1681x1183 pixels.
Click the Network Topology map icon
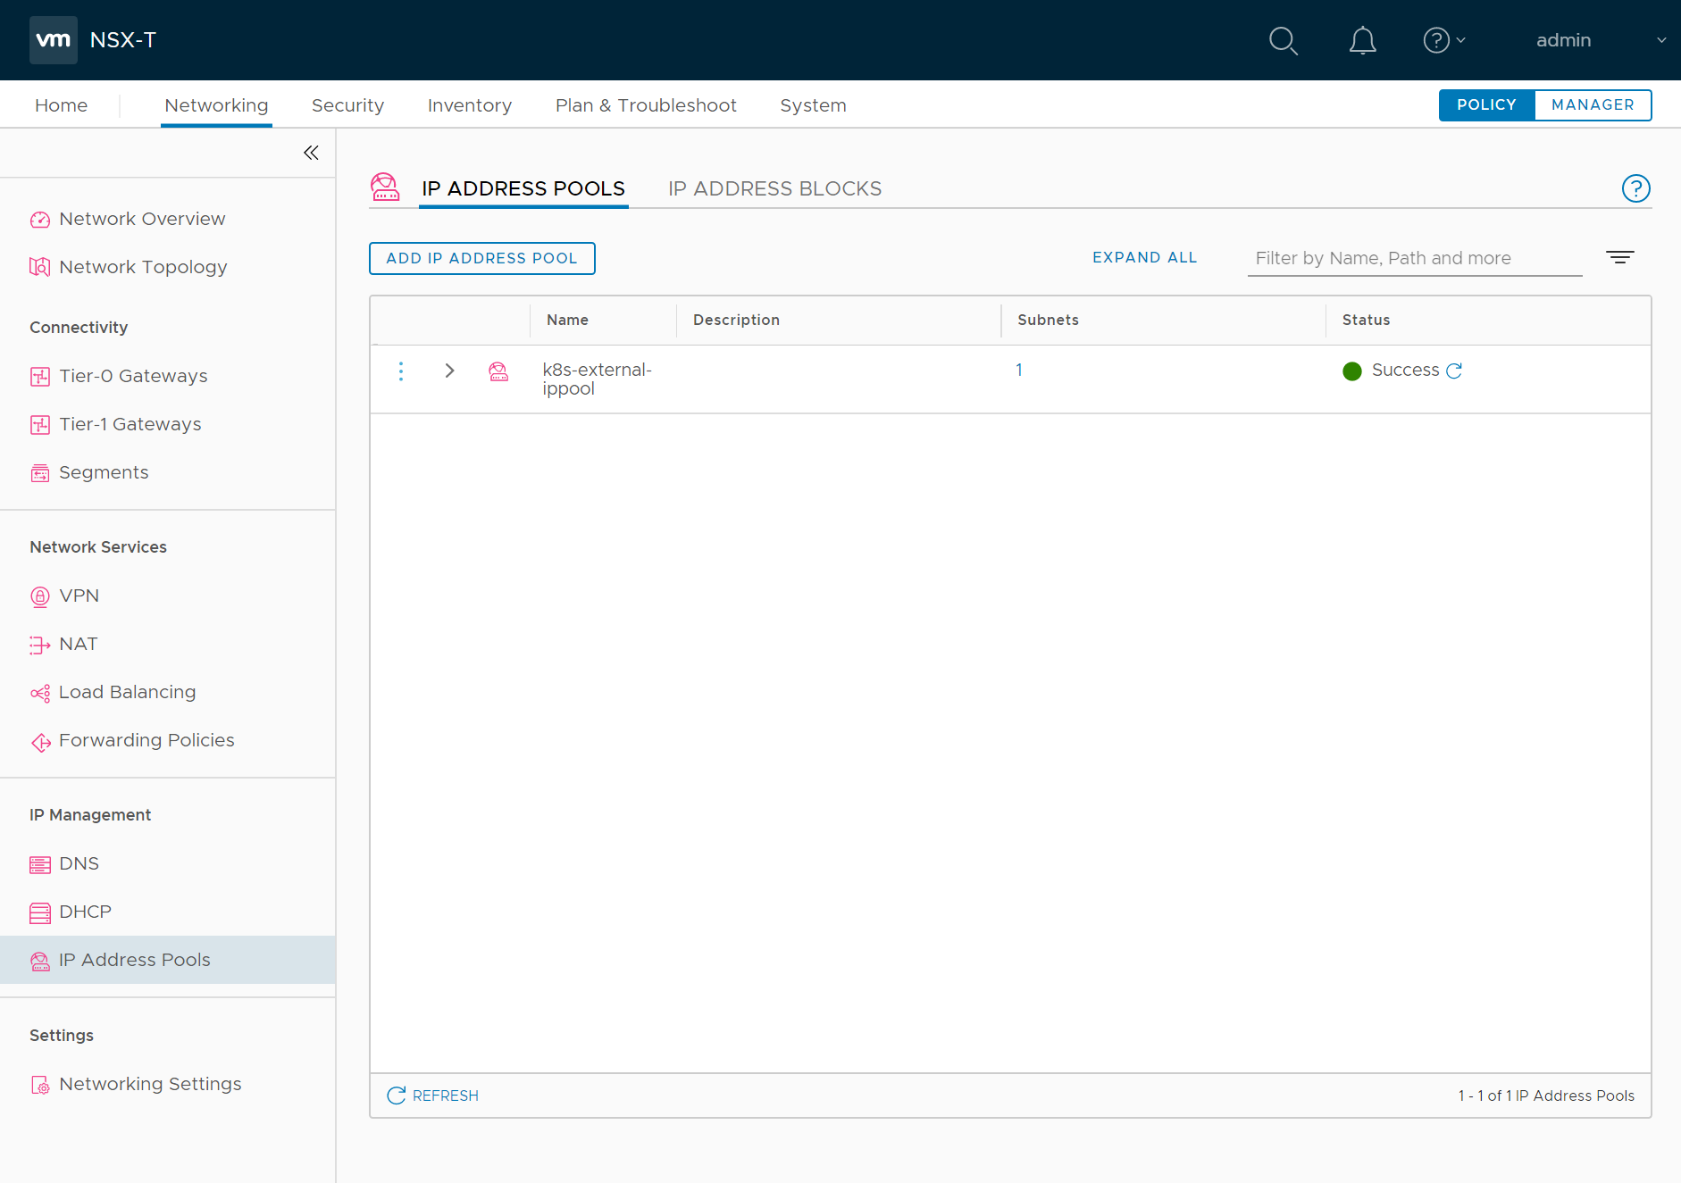coord(40,267)
